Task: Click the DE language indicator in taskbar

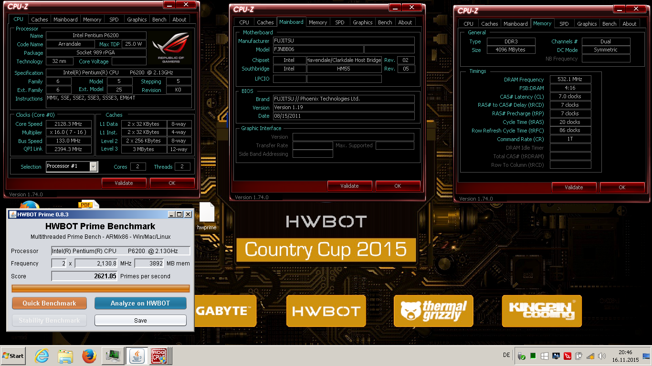Action: [x=506, y=356]
